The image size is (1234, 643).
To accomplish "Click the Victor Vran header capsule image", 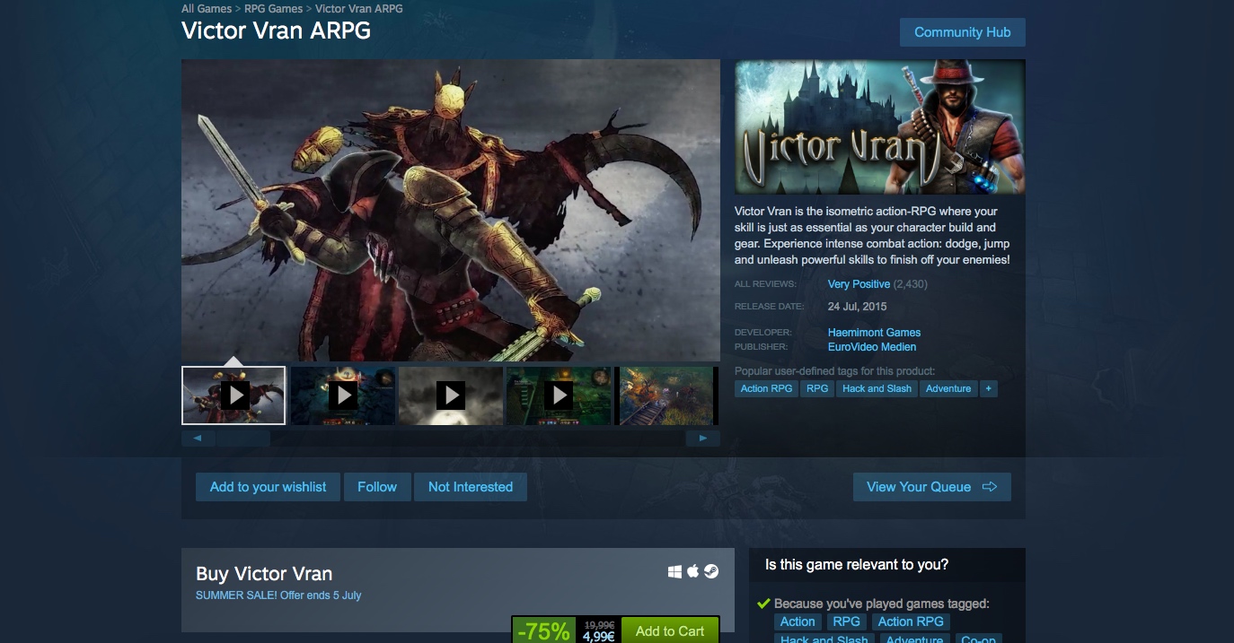I will 880,127.
